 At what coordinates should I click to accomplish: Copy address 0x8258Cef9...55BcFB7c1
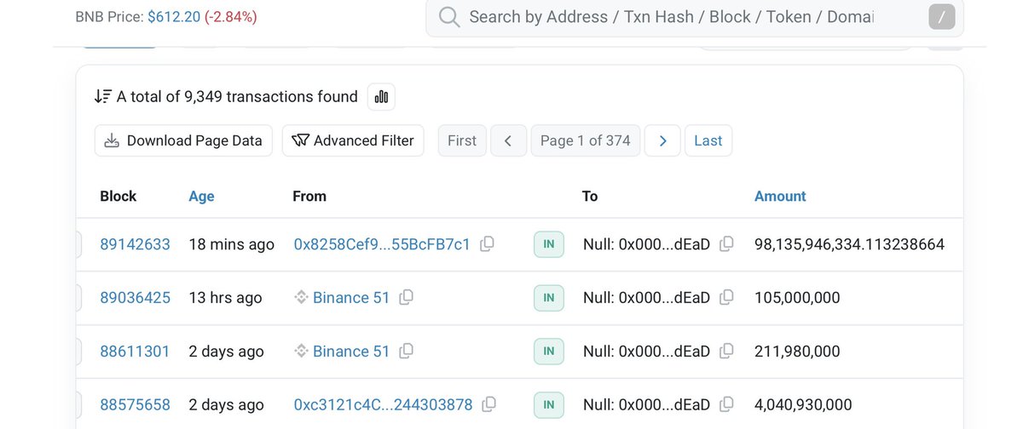[x=487, y=244]
